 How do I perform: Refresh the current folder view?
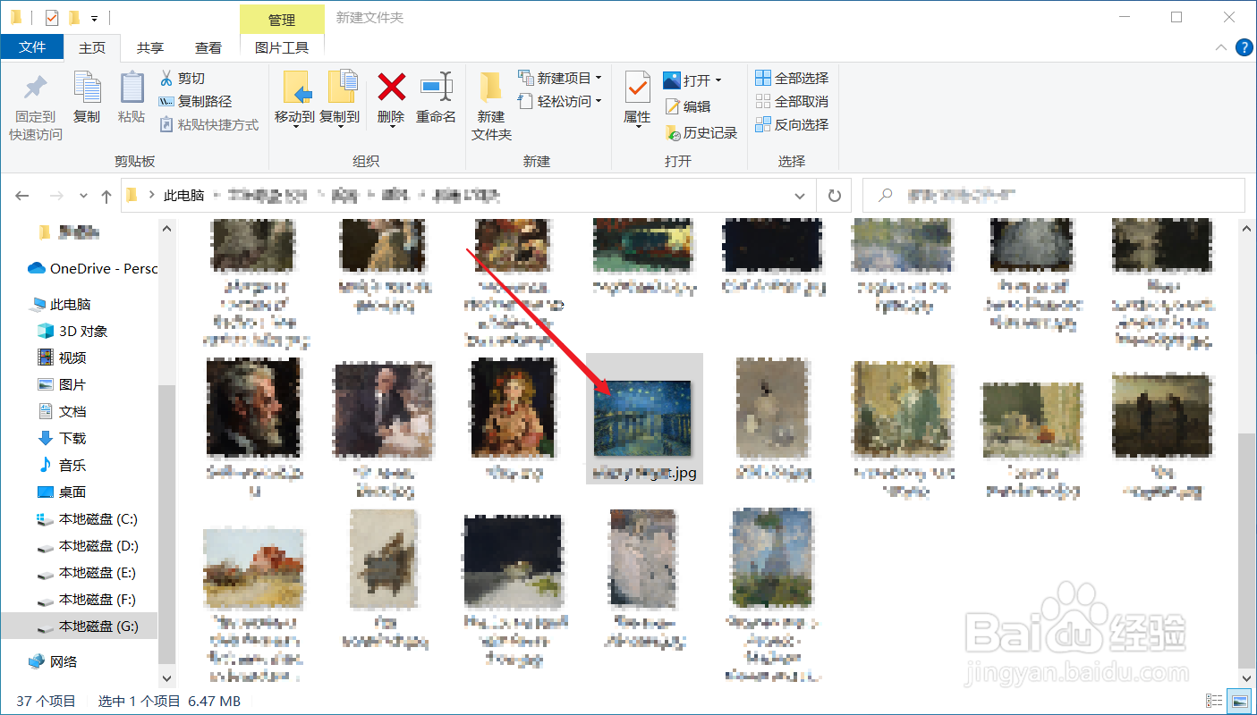coord(835,196)
